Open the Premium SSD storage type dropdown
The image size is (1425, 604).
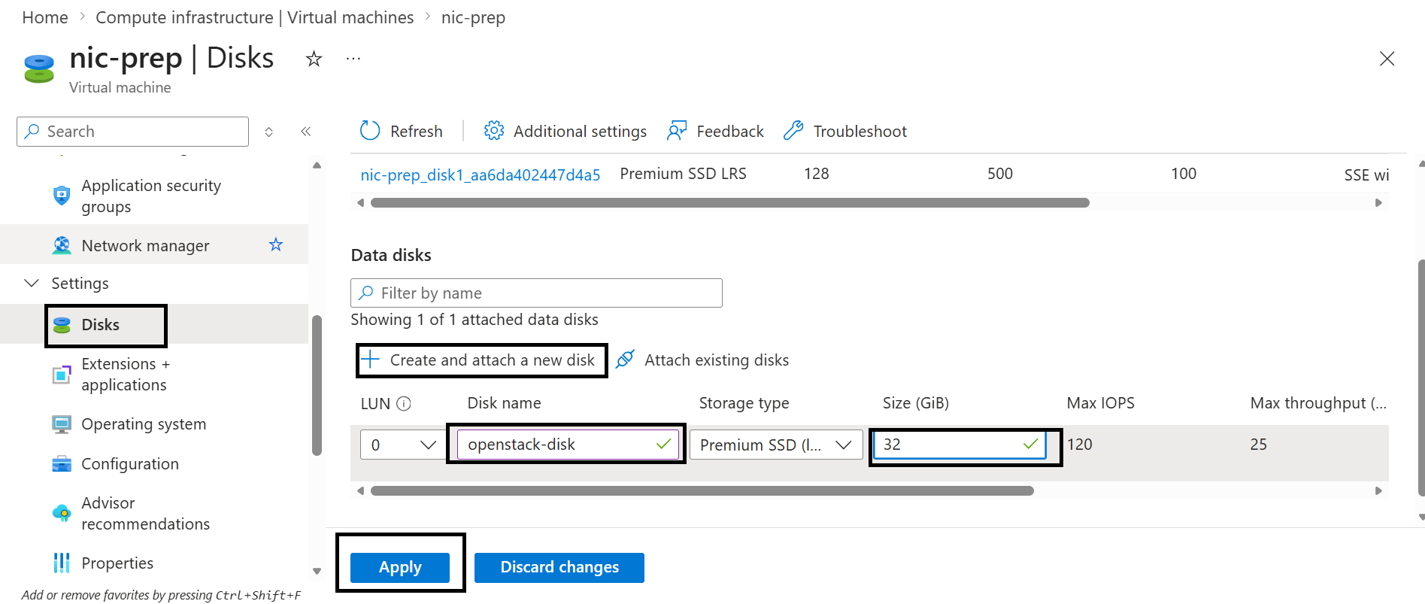[x=776, y=445]
